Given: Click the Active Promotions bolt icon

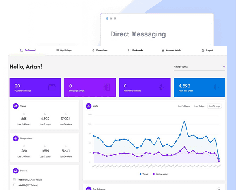Looking at the screenshot, I should (x=161, y=87).
